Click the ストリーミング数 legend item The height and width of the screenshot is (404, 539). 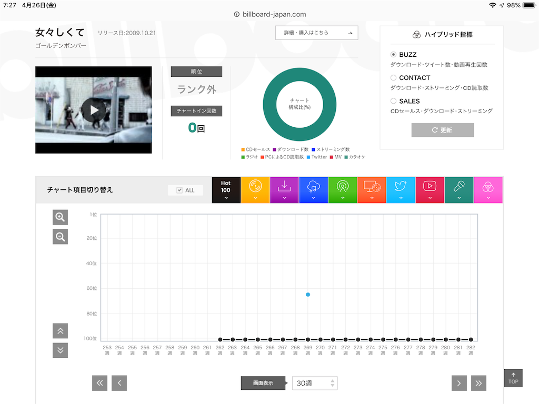(331, 149)
